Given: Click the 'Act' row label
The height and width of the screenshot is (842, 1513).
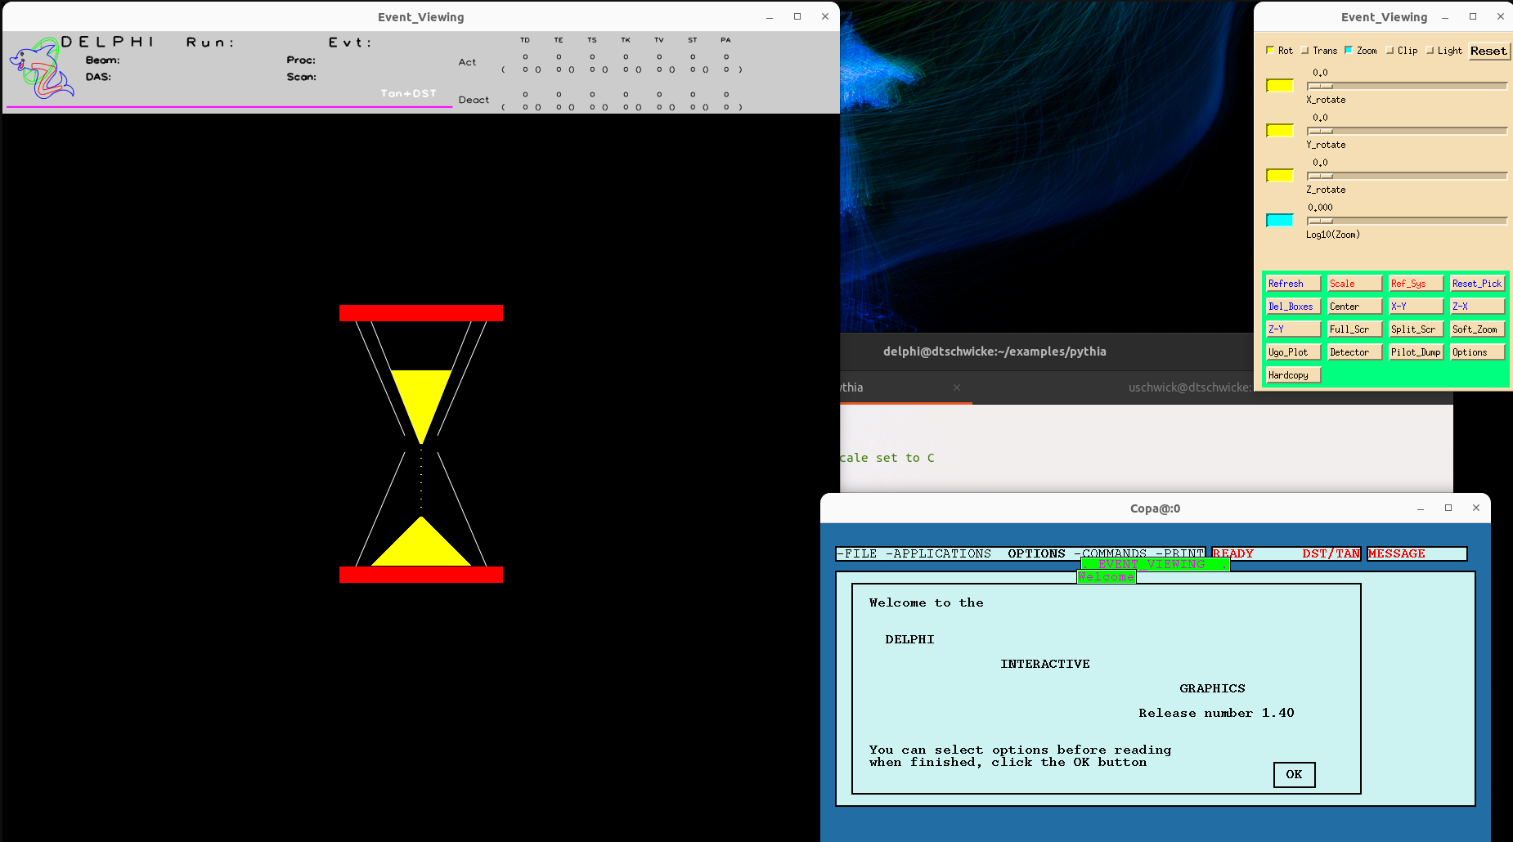Looking at the screenshot, I should coord(467,62).
